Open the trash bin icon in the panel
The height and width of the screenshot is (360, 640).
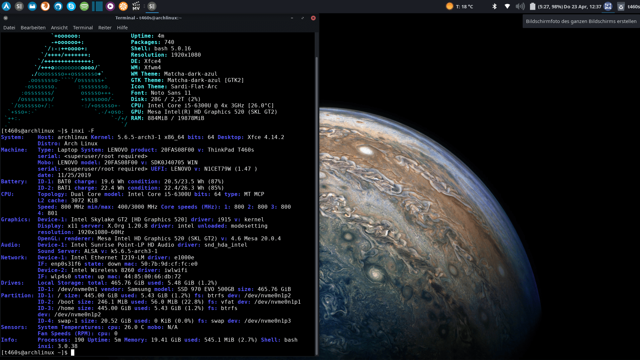click(x=621, y=6)
